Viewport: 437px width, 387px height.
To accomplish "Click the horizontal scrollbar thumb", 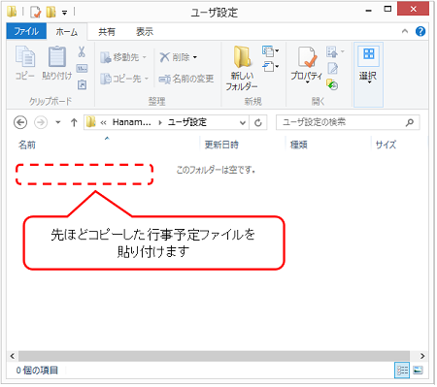I will [x=214, y=356].
